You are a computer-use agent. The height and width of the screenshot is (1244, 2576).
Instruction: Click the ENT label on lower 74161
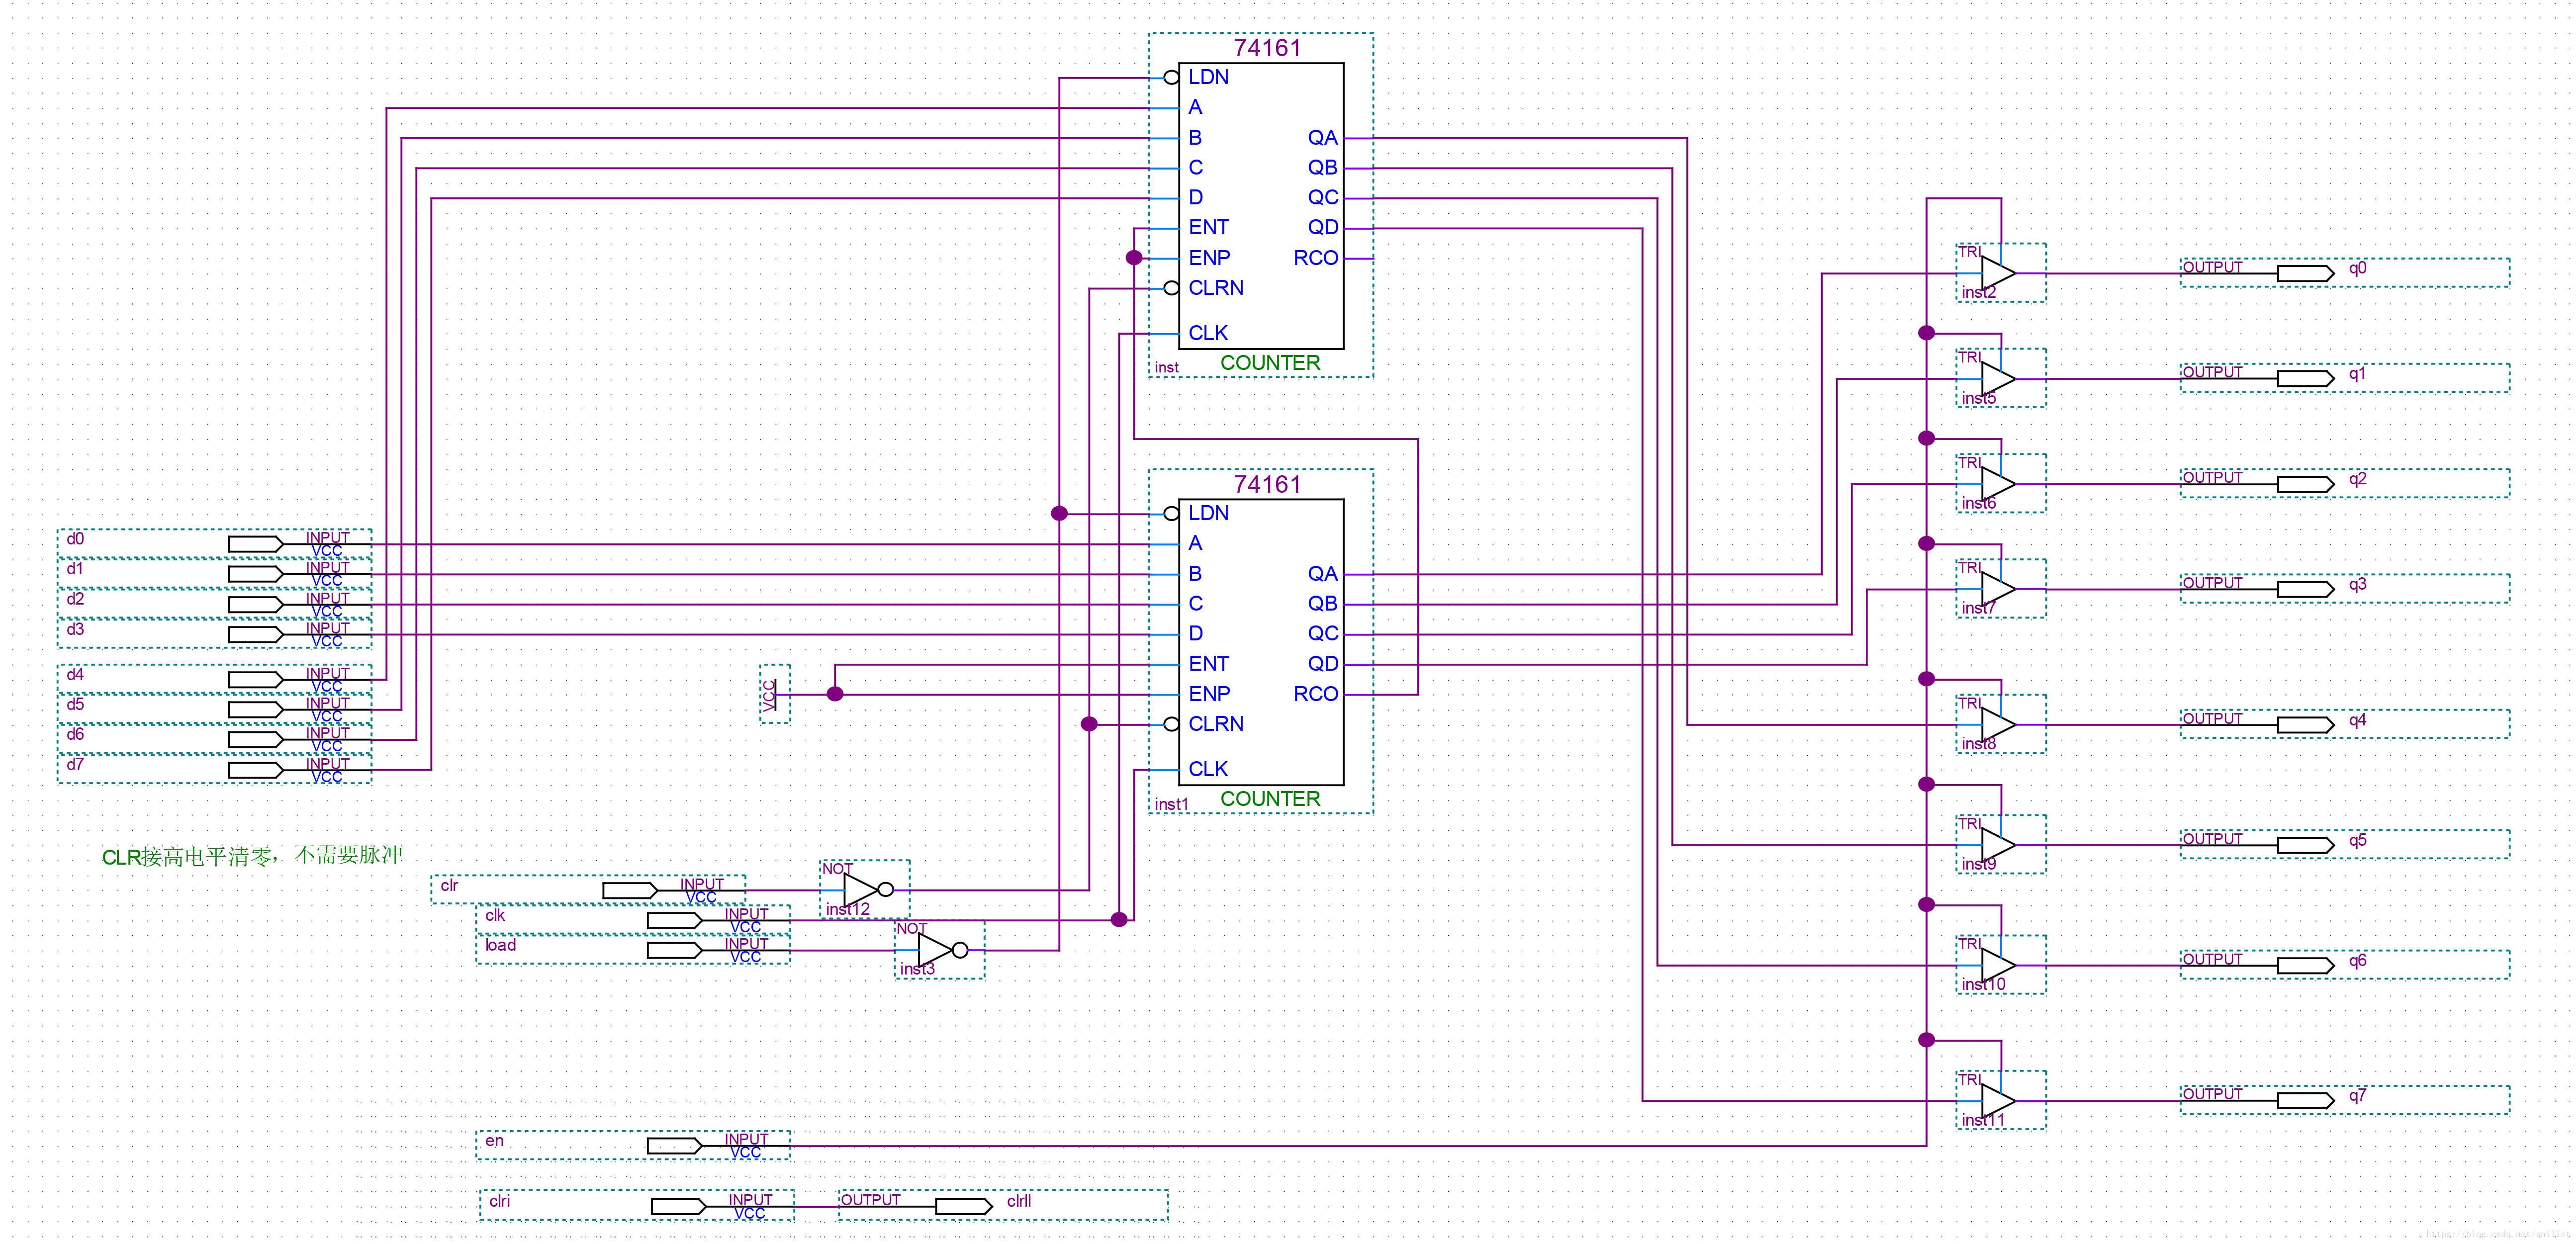point(1208,664)
